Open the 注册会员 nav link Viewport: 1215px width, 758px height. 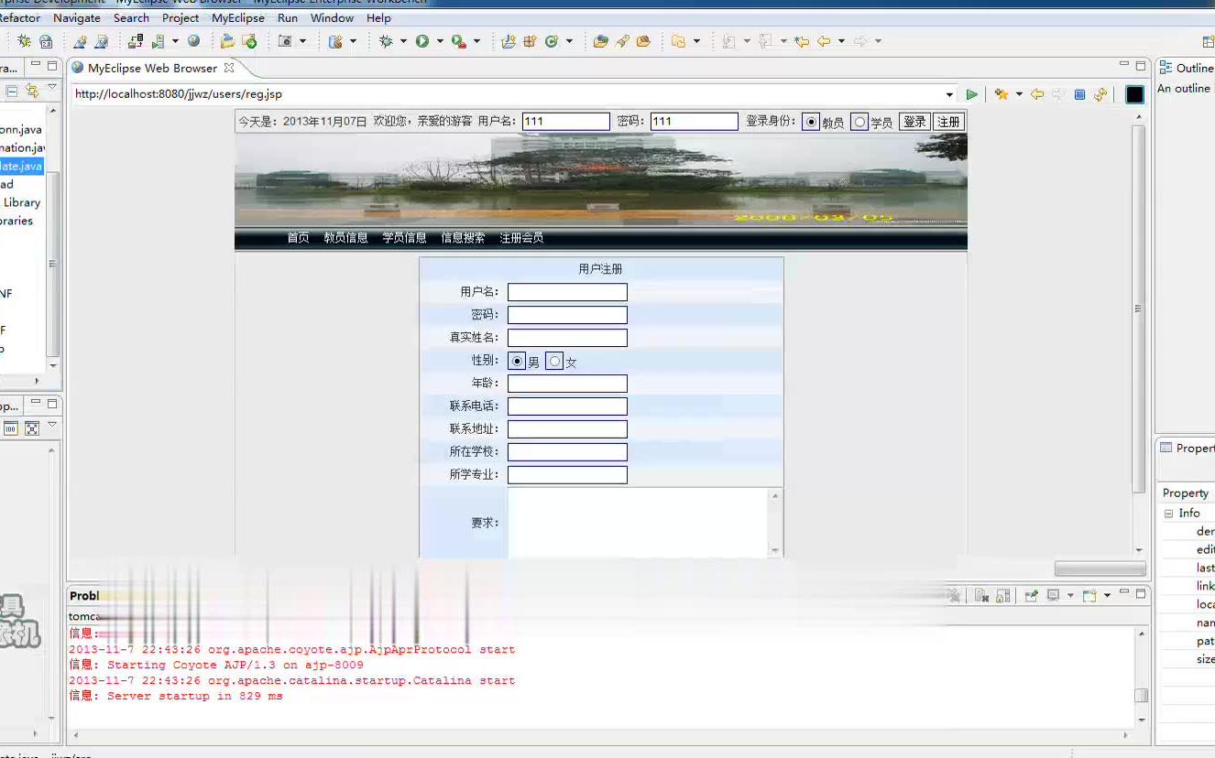pos(521,238)
